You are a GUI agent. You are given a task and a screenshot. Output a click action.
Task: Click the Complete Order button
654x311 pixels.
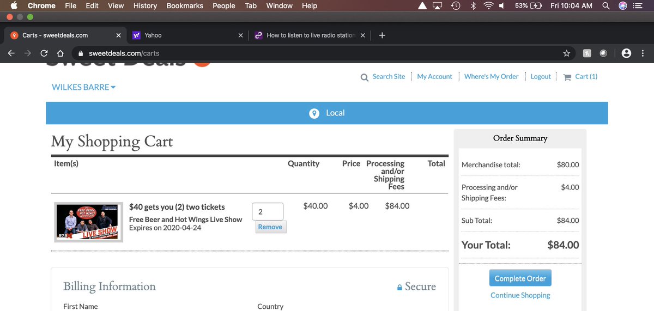520,278
